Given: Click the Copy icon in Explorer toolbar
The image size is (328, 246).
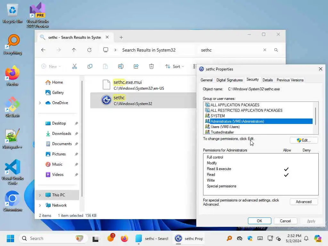Looking at the screenshot, I should click(x=90, y=67).
